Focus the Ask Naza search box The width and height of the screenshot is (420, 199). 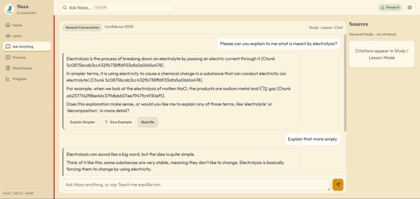[117, 7]
